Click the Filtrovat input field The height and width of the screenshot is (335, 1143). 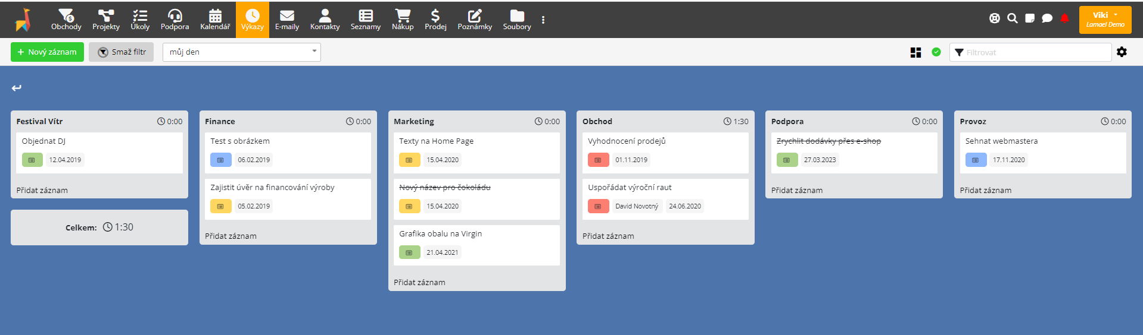point(1030,52)
